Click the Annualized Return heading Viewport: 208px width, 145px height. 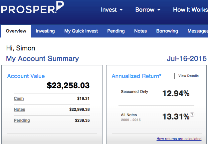136,76
